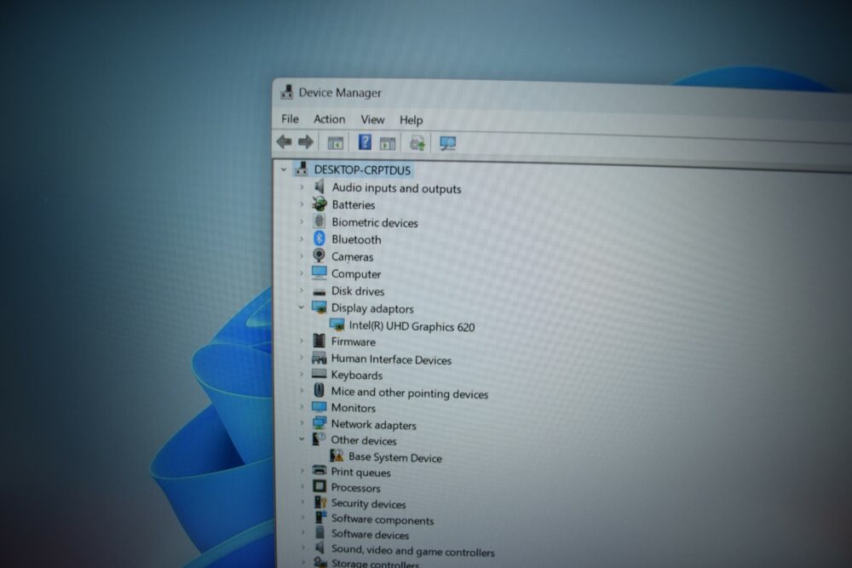Screen dimensions: 852x568
Task: Open the File menu
Action: (x=291, y=119)
